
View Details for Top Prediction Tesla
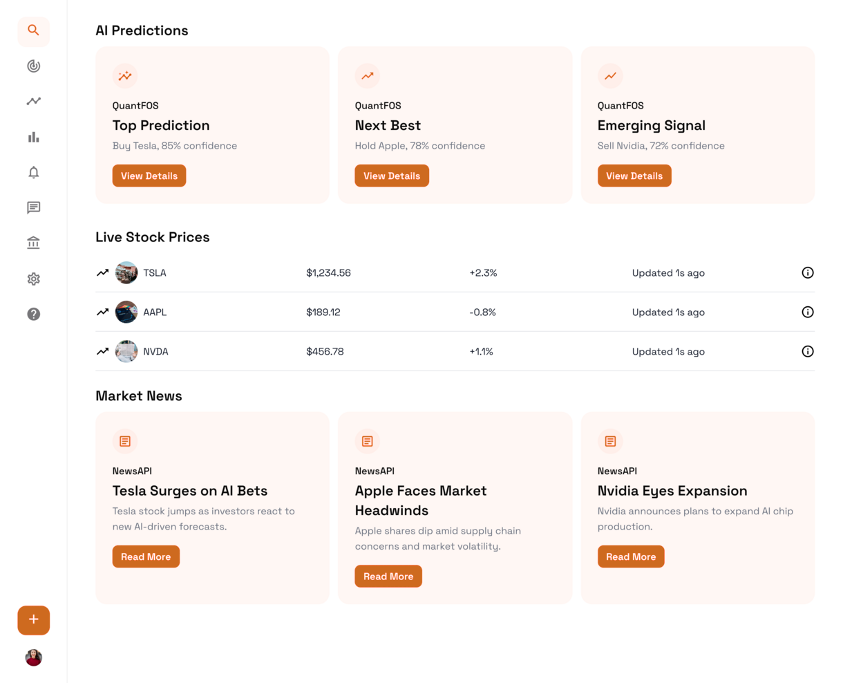pyautogui.click(x=149, y=176)
